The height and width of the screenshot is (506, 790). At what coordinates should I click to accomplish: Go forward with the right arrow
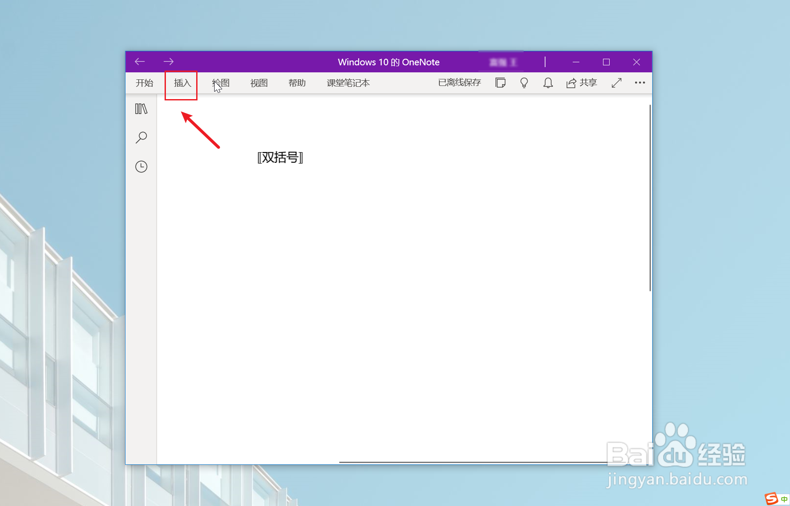[x=169, y=62]
